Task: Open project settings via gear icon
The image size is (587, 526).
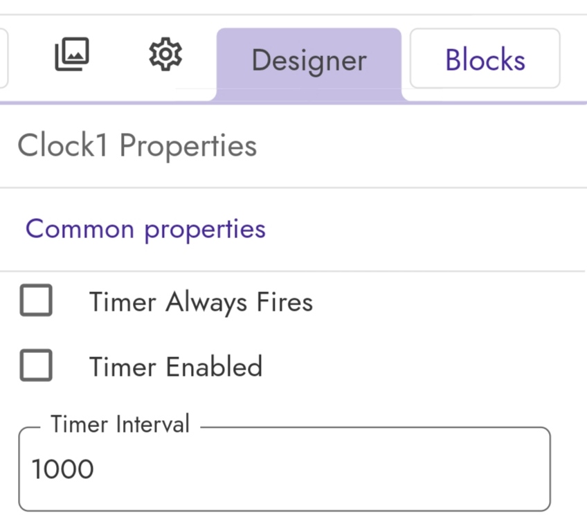Action: click(165, 54)
